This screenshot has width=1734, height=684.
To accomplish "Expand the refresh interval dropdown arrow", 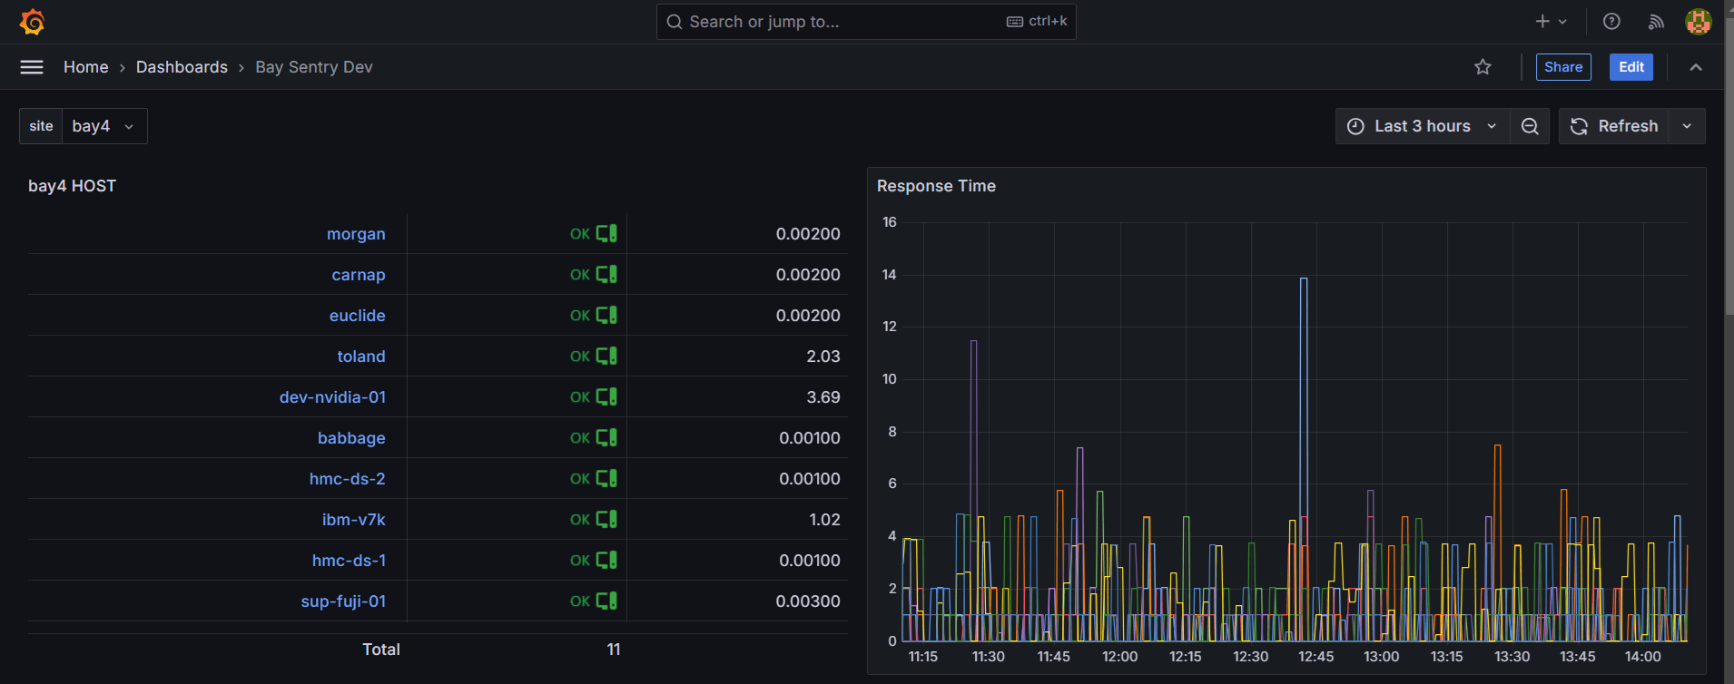I will (1687, 126).
